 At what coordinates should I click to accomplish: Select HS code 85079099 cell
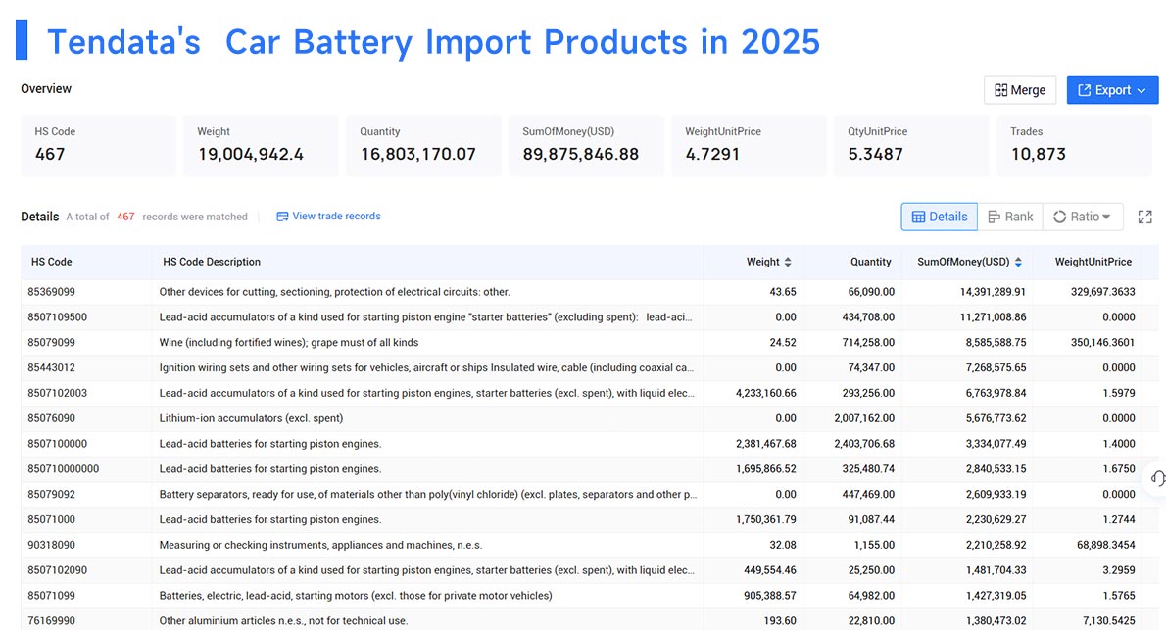[51, 343]
